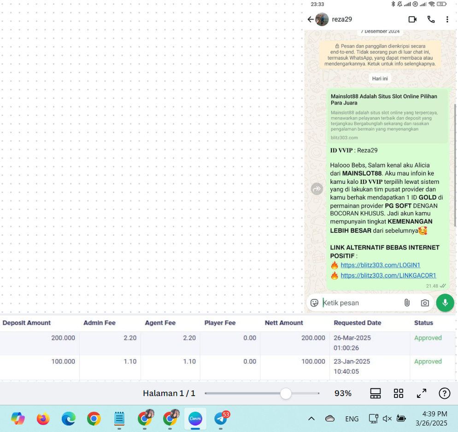458x432 pixels.
Task: Expand hidden system tray icons chevron
Action: point(311,419)
